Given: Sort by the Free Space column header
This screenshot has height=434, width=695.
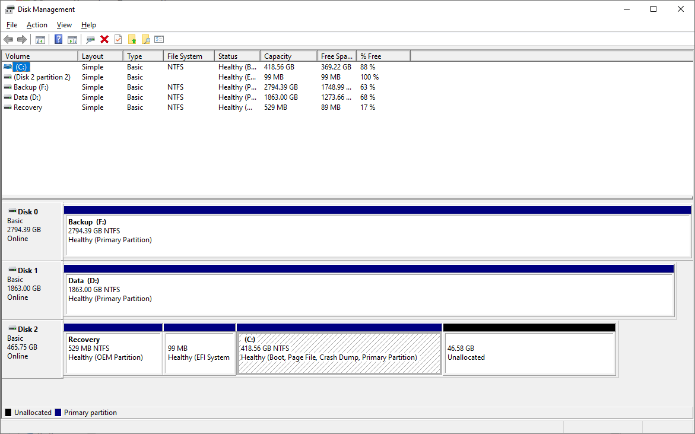Looking at the screenshot, I should click(337, 56).
